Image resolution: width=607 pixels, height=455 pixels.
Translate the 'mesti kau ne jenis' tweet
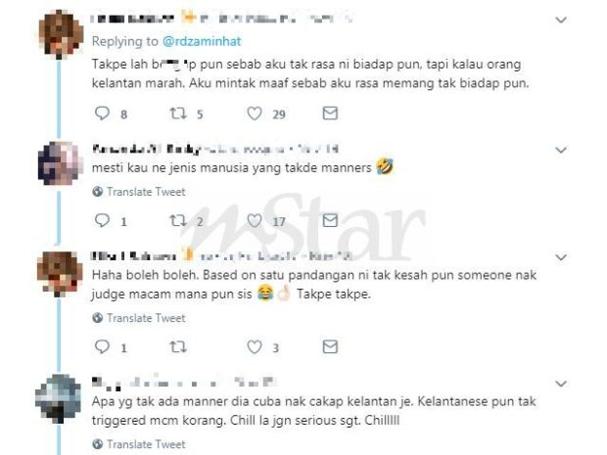[x=139, y=192]
